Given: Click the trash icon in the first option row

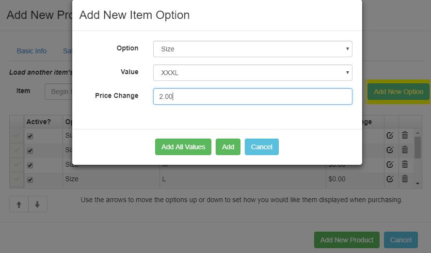Looking at the screenshot, I should click(405, 136).
